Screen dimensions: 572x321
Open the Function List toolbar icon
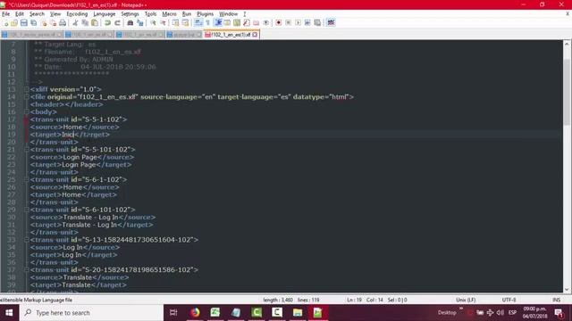[x=247, y=22]
